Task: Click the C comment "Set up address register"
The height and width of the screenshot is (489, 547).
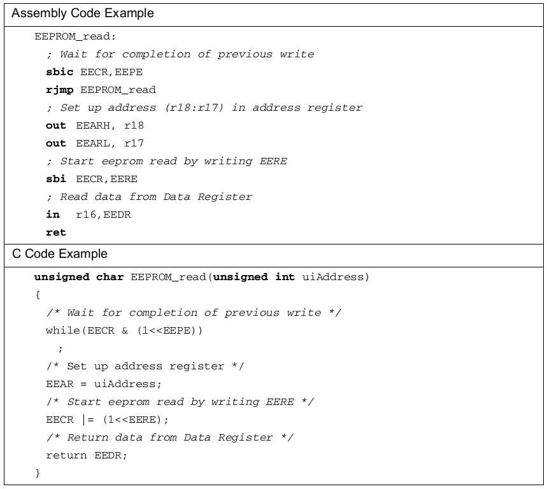Action: pyautogui.click(x=145, y=366)
